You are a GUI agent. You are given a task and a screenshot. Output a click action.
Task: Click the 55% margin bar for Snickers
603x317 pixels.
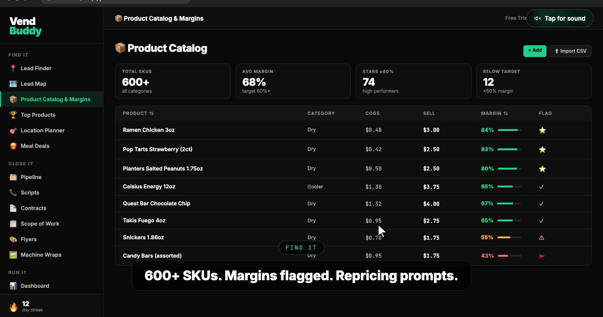[509, 237]
